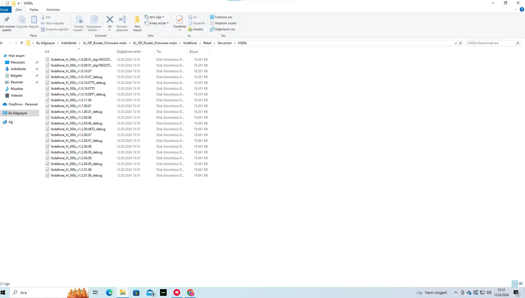Switch to the Paylaş ribbon tab
Screen dimensions: 525x298
pyautogui.click(x=34, y=10)
